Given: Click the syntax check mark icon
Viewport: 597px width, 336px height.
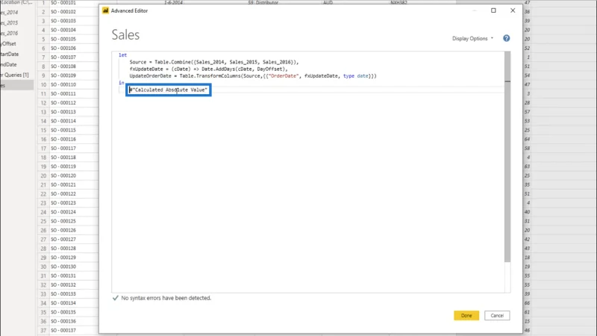Looking at the screenshot, I should (x=116, y=298).
